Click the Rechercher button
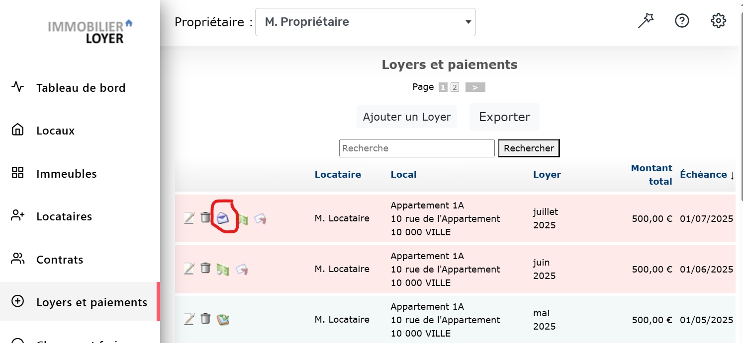This screenshot has height=343, width=743. [x=529, y=148]
